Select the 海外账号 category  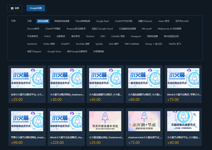tap(75, 36)
